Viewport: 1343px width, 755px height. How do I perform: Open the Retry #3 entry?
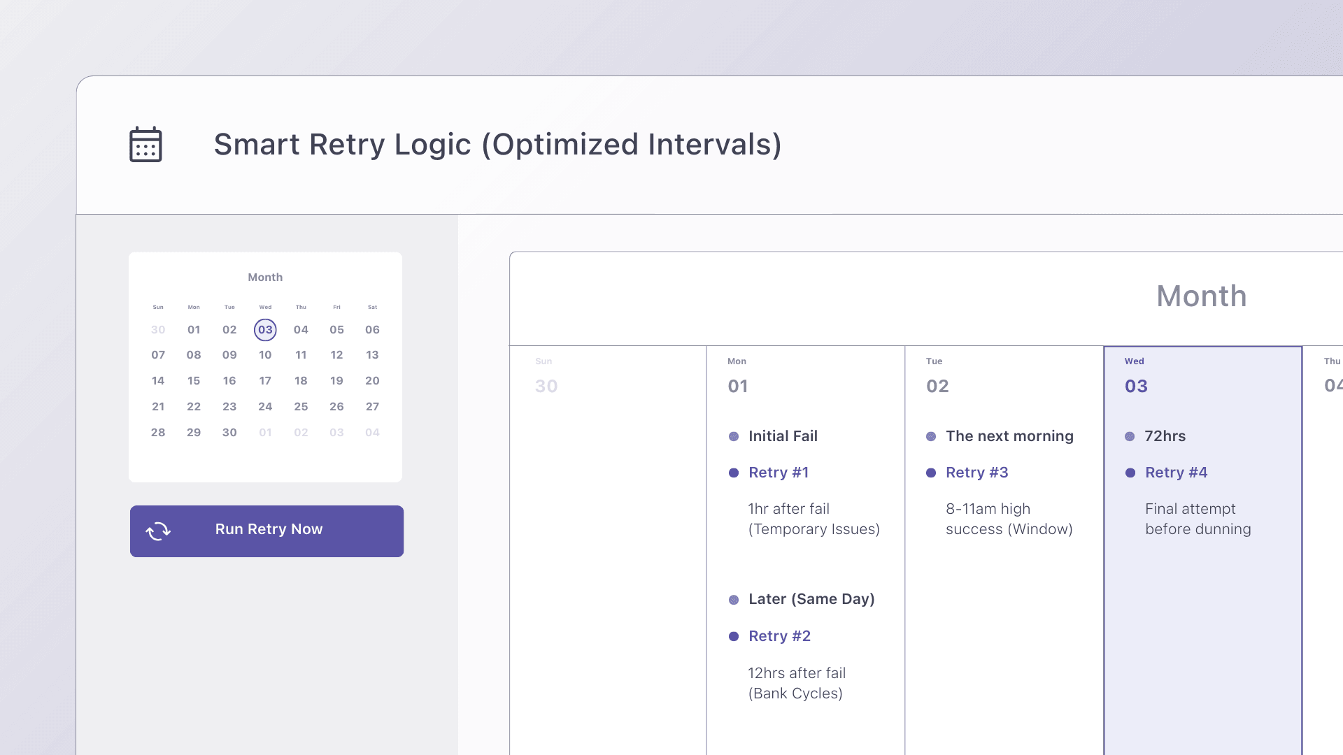976,473
